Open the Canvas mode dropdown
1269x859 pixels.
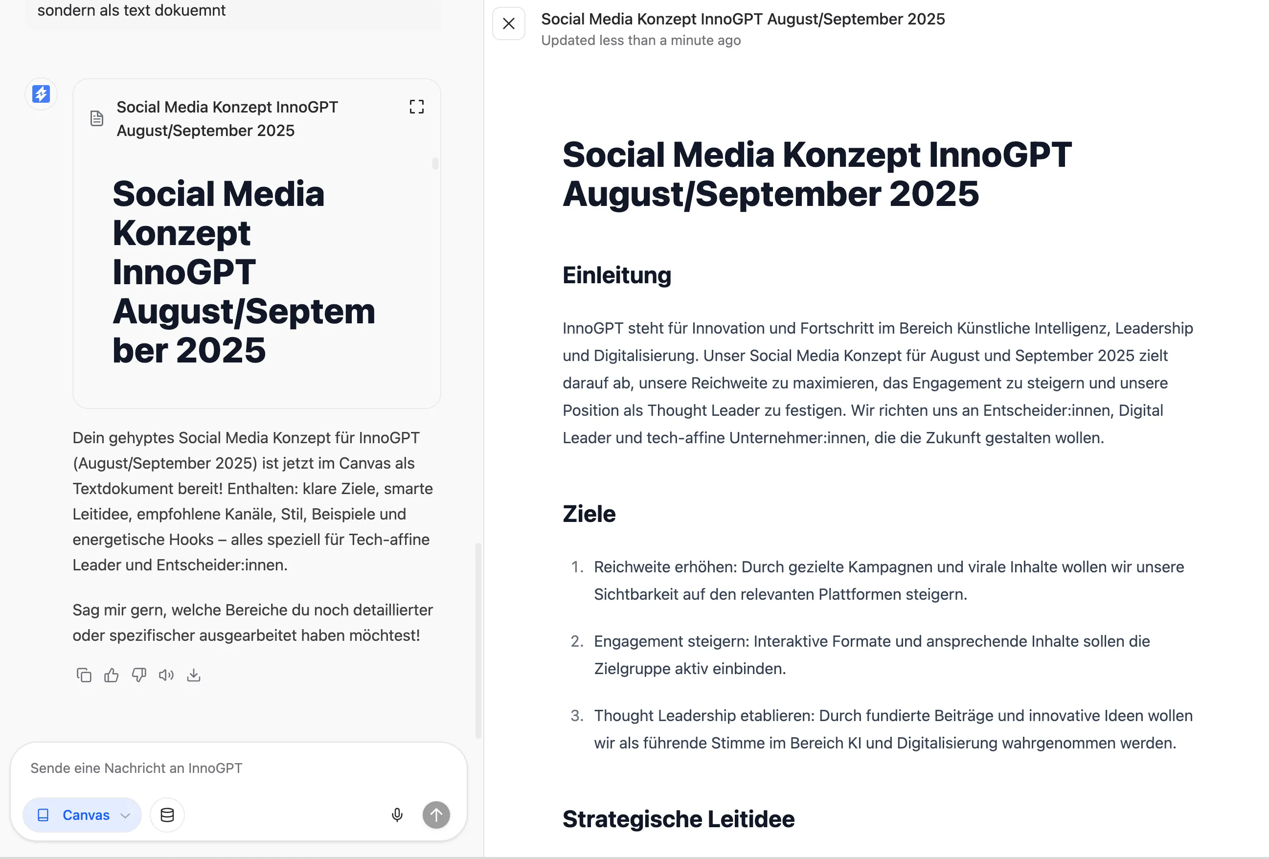coord(83,815)
